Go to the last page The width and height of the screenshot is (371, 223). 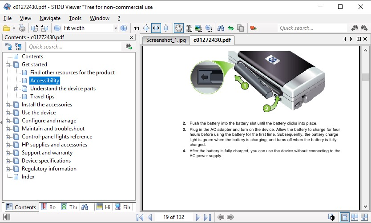[207, 217]
